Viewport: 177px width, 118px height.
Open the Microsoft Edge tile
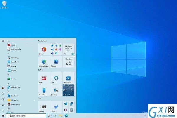click(44, 62)
